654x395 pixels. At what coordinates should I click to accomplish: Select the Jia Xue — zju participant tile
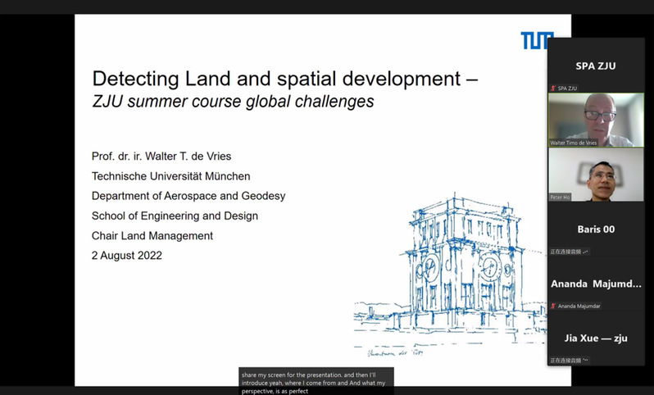[595, 338]
